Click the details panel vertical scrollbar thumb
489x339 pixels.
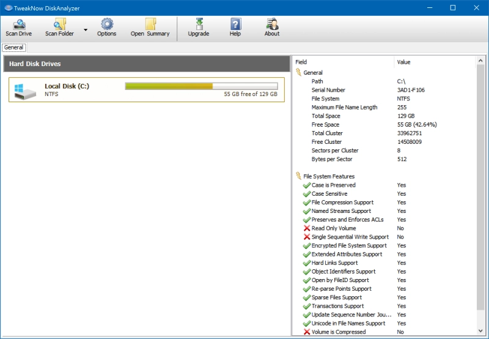click(x=480, y=187)
